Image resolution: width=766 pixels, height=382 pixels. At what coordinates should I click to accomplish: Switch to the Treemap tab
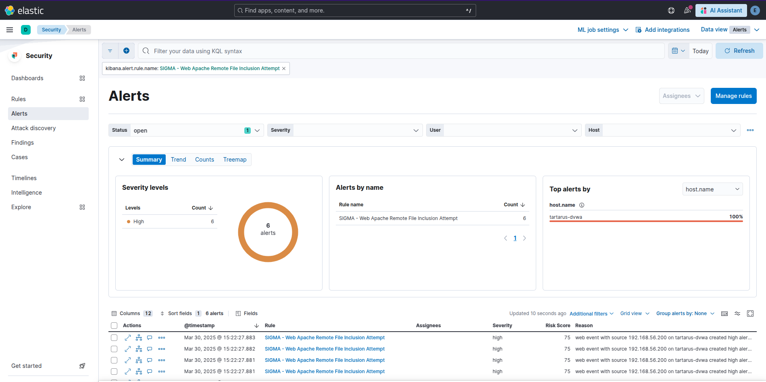click(235, 160)
